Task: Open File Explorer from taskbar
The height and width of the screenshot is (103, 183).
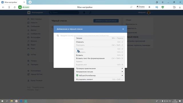Action: (x=12, y=101)
